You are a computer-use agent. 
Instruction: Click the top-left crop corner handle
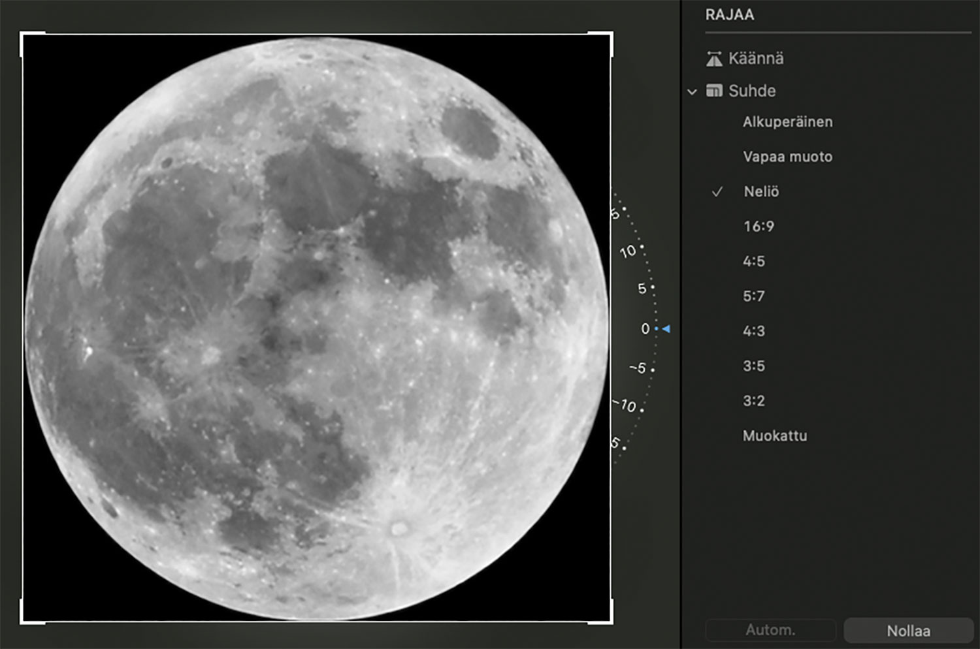[x=23, y=34]
